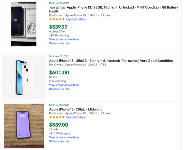The width and height of the screenshot is (184, 150).
Task: Click 'View similar active items' under the $539.99 listing
Action: (x=64, y=39)
